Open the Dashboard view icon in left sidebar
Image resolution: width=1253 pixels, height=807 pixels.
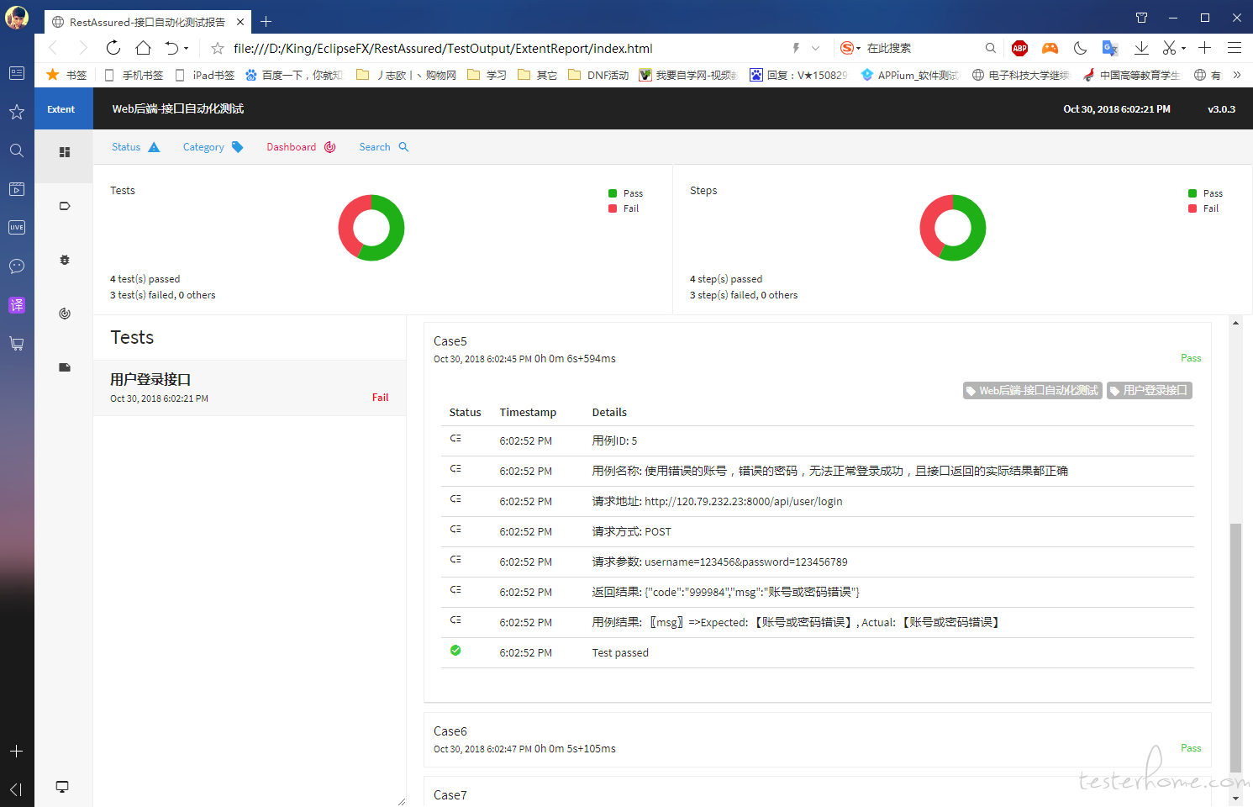pyautogui.click(x=65, y=314)
